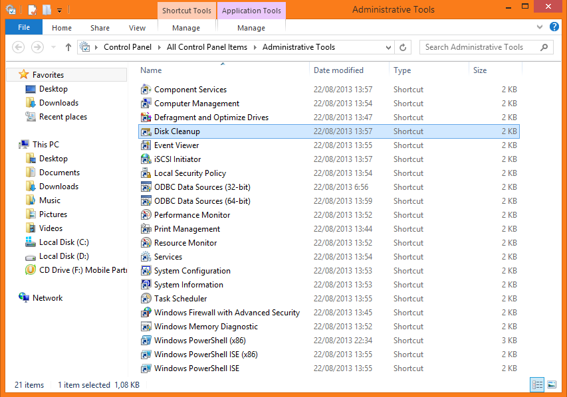The width and height of the screenshot is (567, 397).
Task: Select the Windows Memory Diagnostic icon
Action: click(x=146, y=326)
